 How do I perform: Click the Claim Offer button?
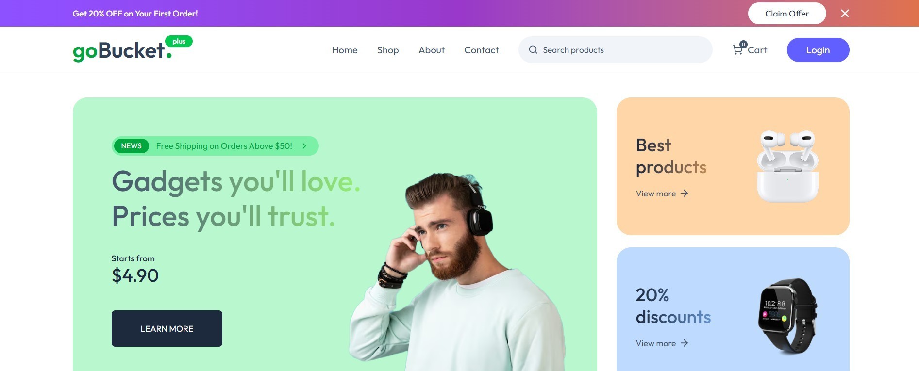[787, 14]
